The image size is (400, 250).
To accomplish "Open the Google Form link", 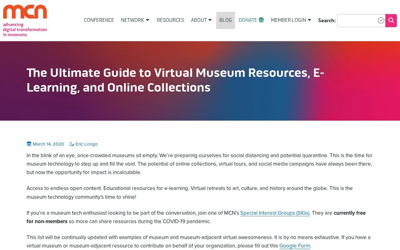I will [x=295, y=246].
